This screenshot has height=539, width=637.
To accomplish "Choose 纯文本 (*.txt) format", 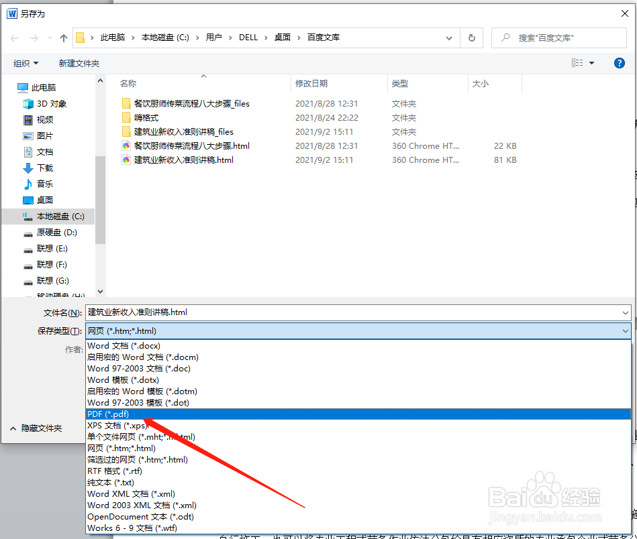I will 358,482.
